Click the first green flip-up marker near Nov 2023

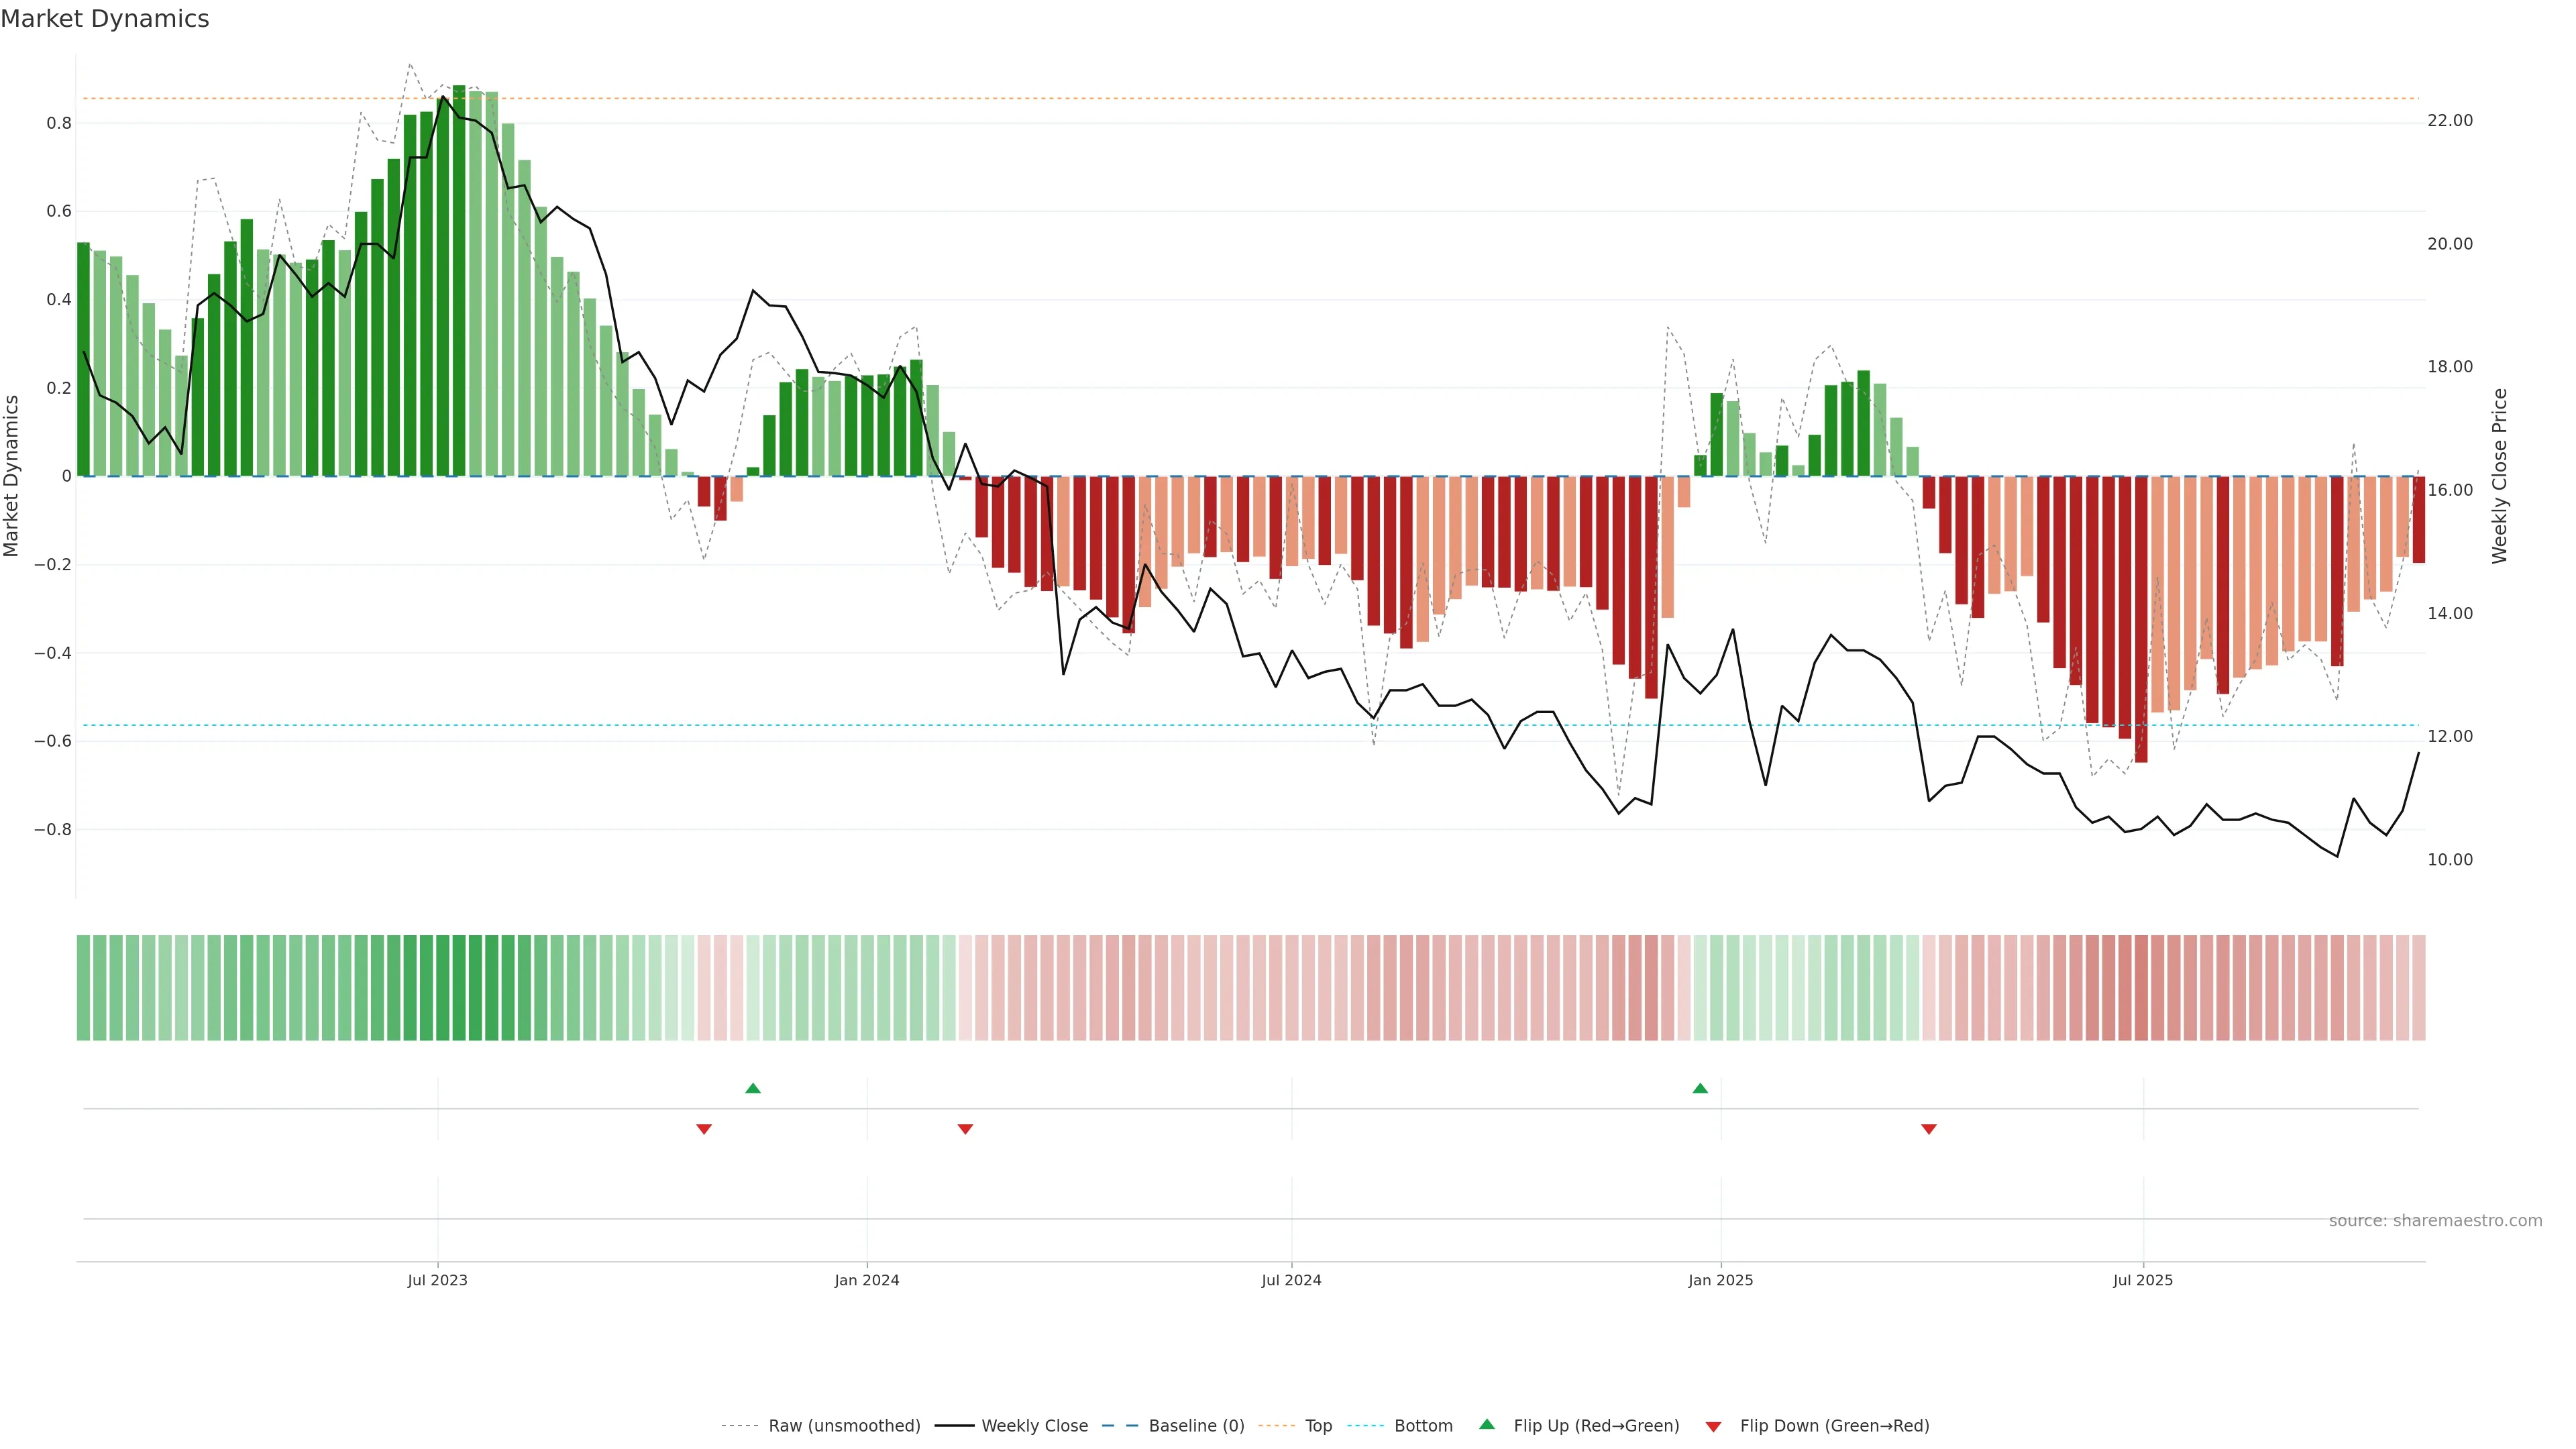click(x=753, y=1088)
